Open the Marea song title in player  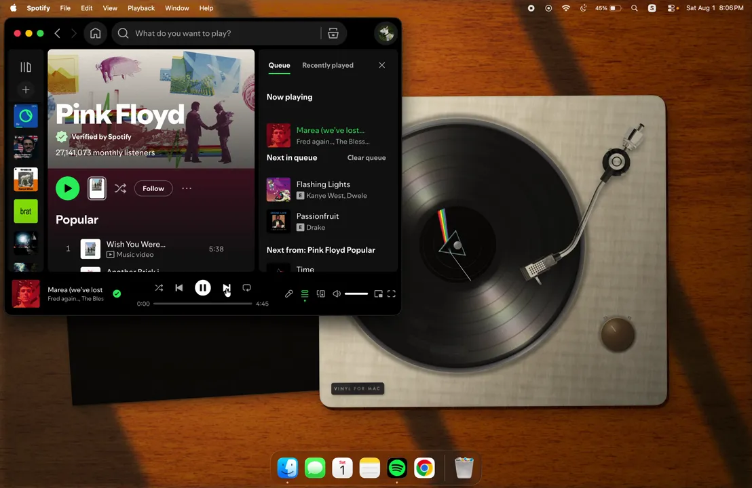tap(75, 289)
